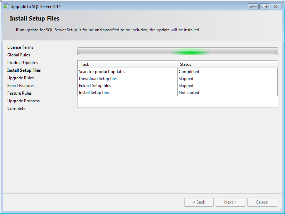The width and height of the screenshot is (285, 214).
Task: Click the update description text under heading
Action: (x=108, y=30)
